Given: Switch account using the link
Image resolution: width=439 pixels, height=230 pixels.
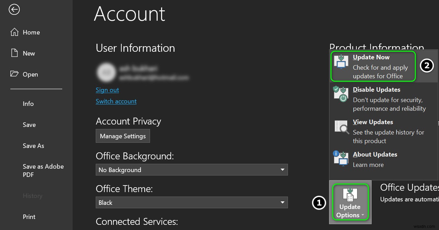Looking at the screenshot, I should (x=116, y=101).
